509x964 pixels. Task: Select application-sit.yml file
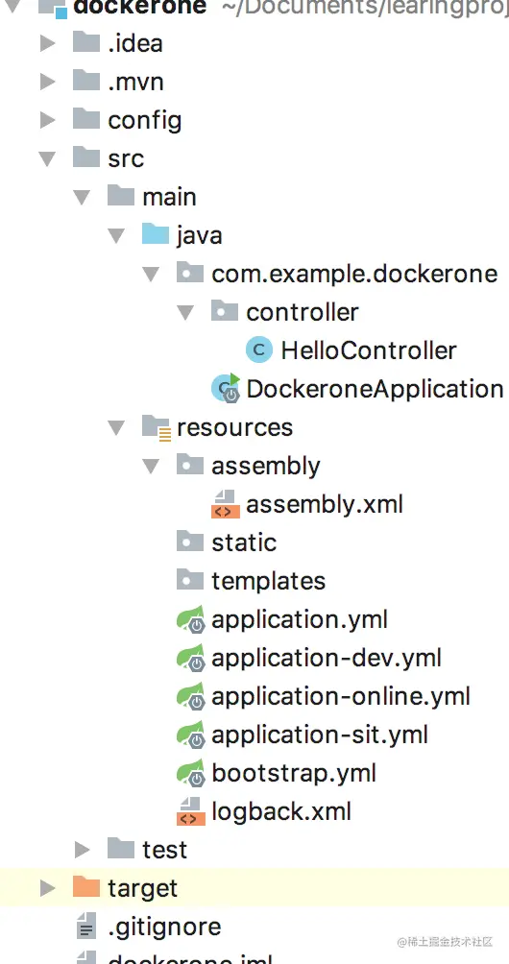(320, 735)
